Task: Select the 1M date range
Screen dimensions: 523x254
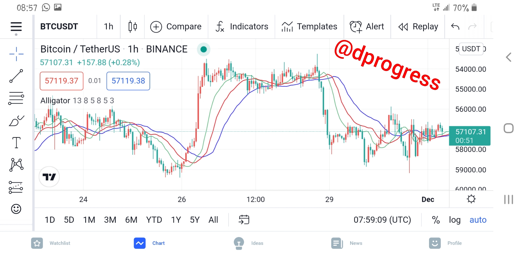Action: pos(89,220)
